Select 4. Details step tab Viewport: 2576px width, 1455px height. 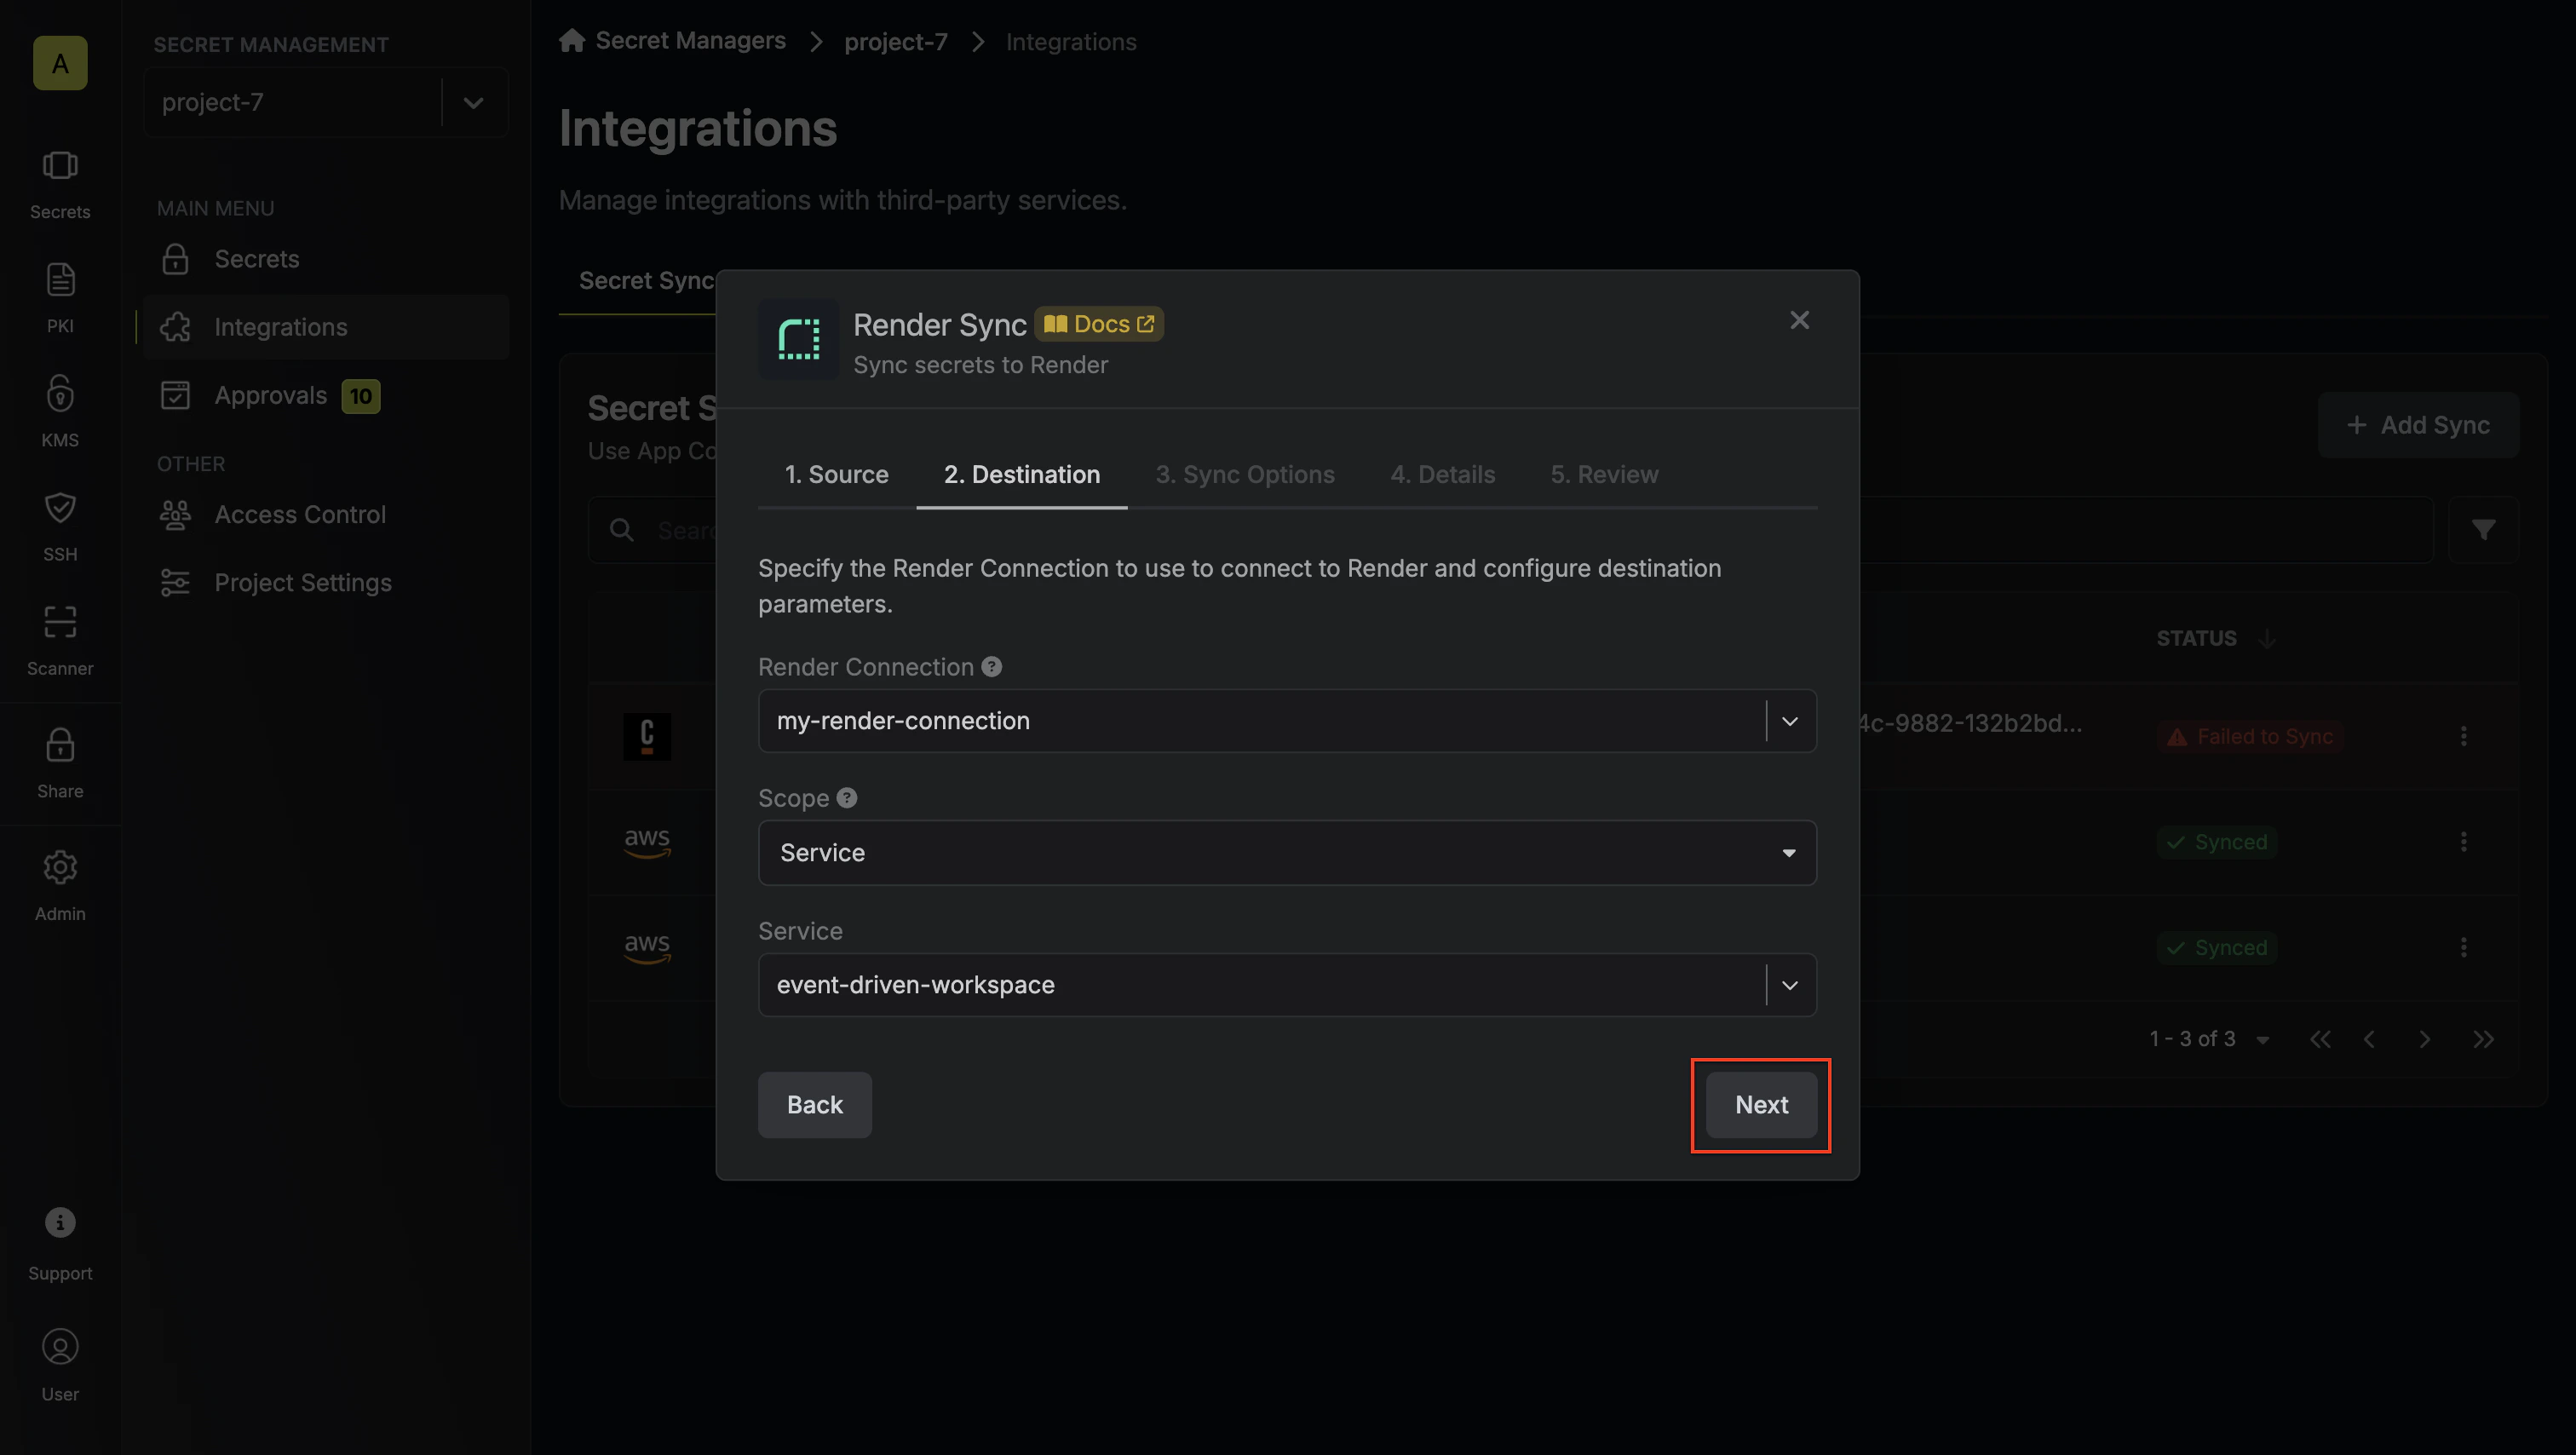click(x=1442, y=474)
